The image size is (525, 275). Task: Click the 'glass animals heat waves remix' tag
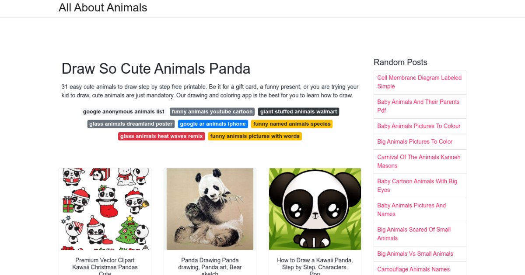161,136
